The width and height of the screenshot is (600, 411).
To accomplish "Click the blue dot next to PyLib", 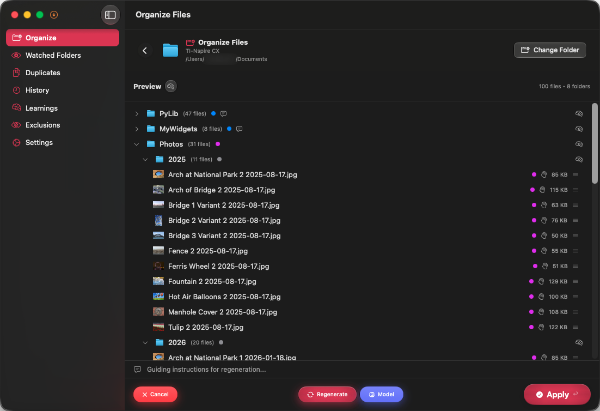I will pos(213,113).
